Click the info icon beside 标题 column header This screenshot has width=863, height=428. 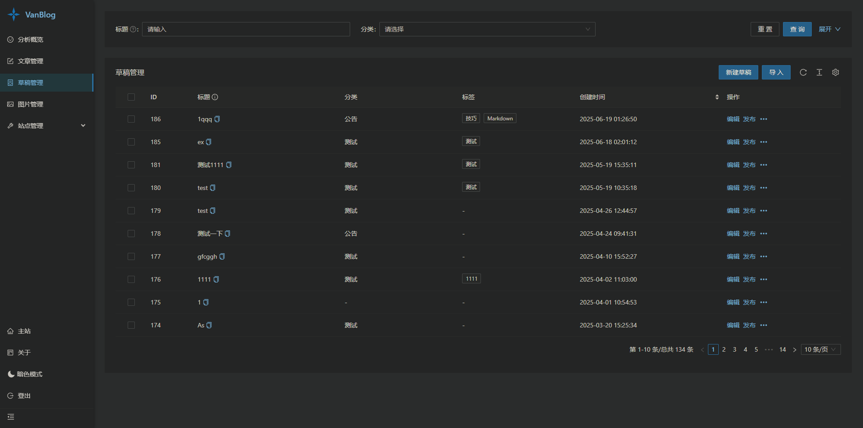(215, 97)
